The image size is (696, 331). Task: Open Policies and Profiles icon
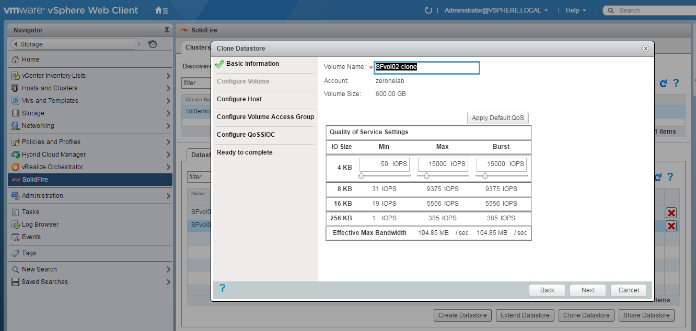click(x=16, y=142)
